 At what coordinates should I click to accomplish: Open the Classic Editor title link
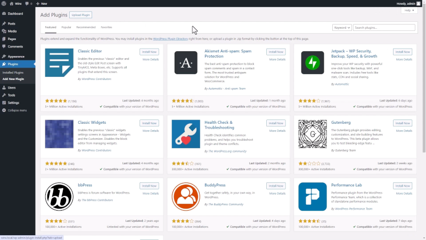tap(89, 51)
